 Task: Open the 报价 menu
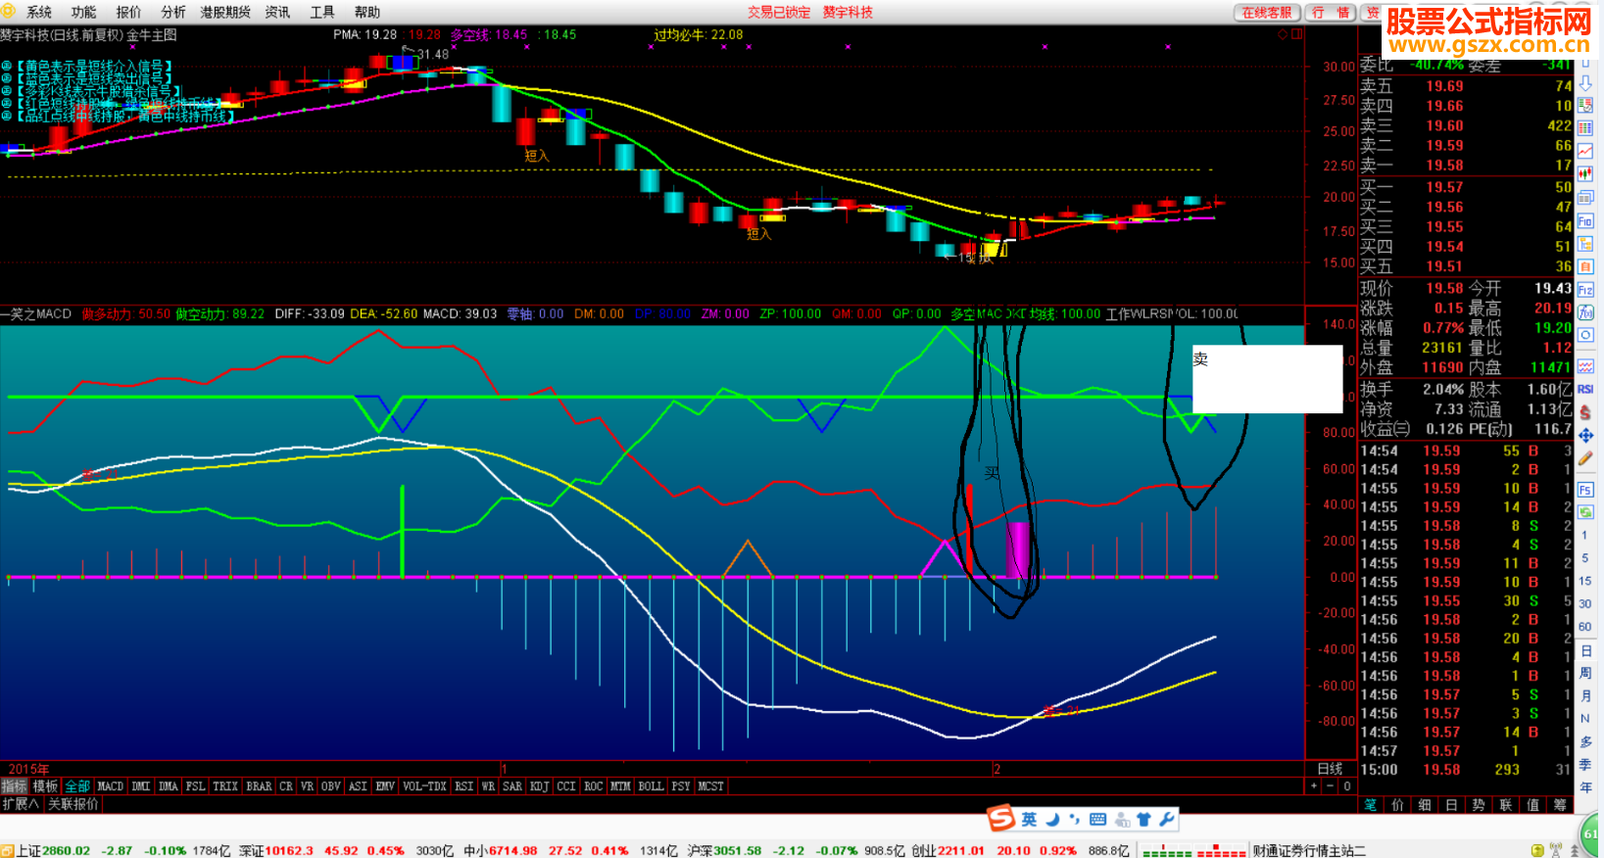point(128,12)
